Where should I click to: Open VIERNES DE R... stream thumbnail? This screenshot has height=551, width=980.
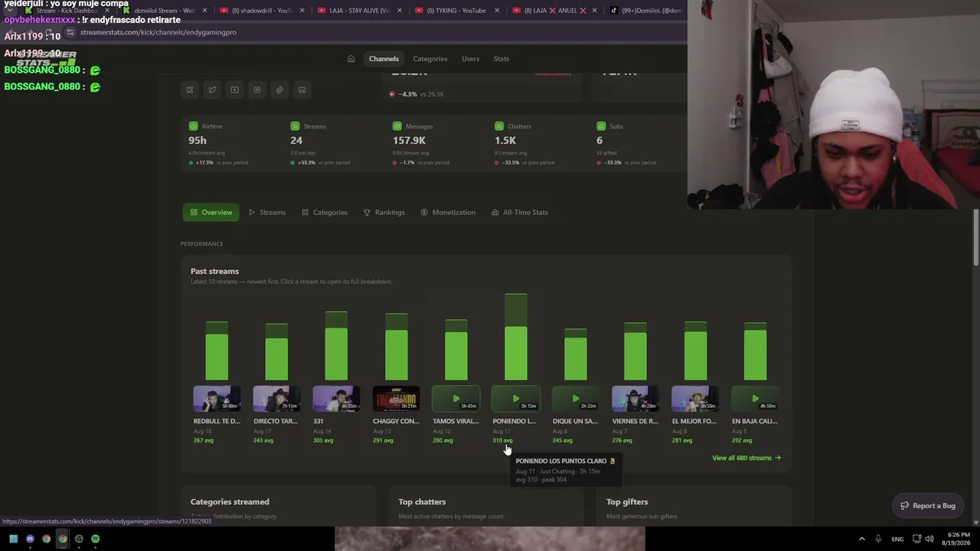click(x=635, y=399)
